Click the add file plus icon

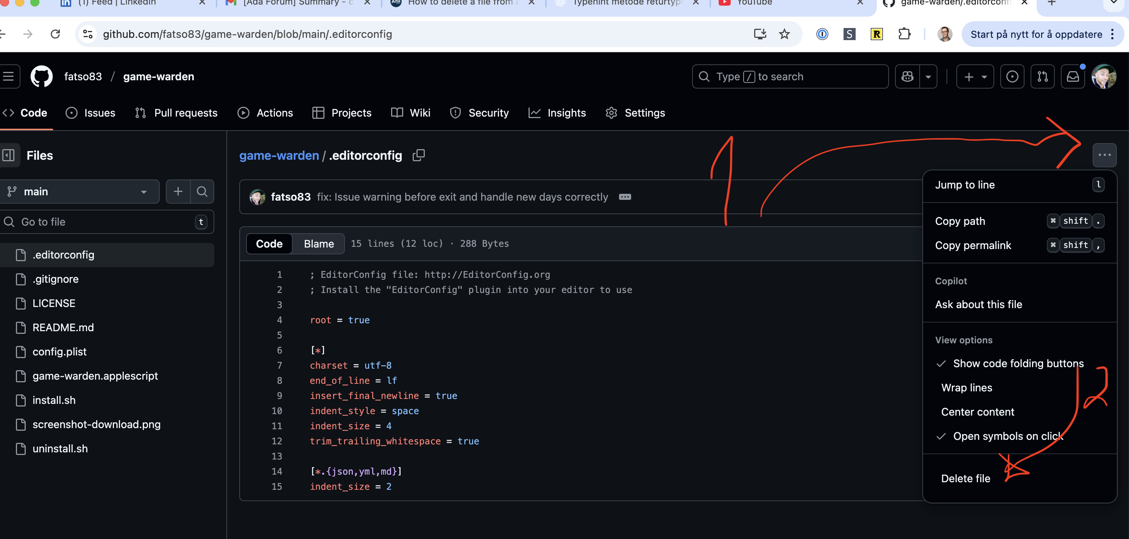tap(178, 192)
